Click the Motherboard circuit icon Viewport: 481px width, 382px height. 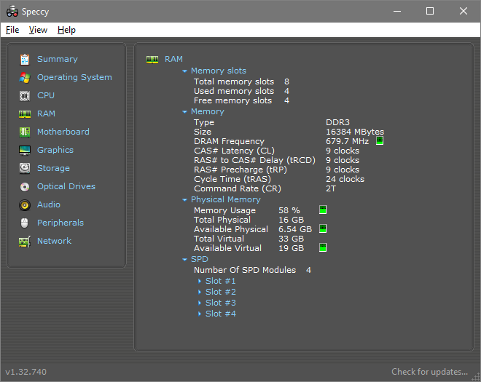click(25, 132)
